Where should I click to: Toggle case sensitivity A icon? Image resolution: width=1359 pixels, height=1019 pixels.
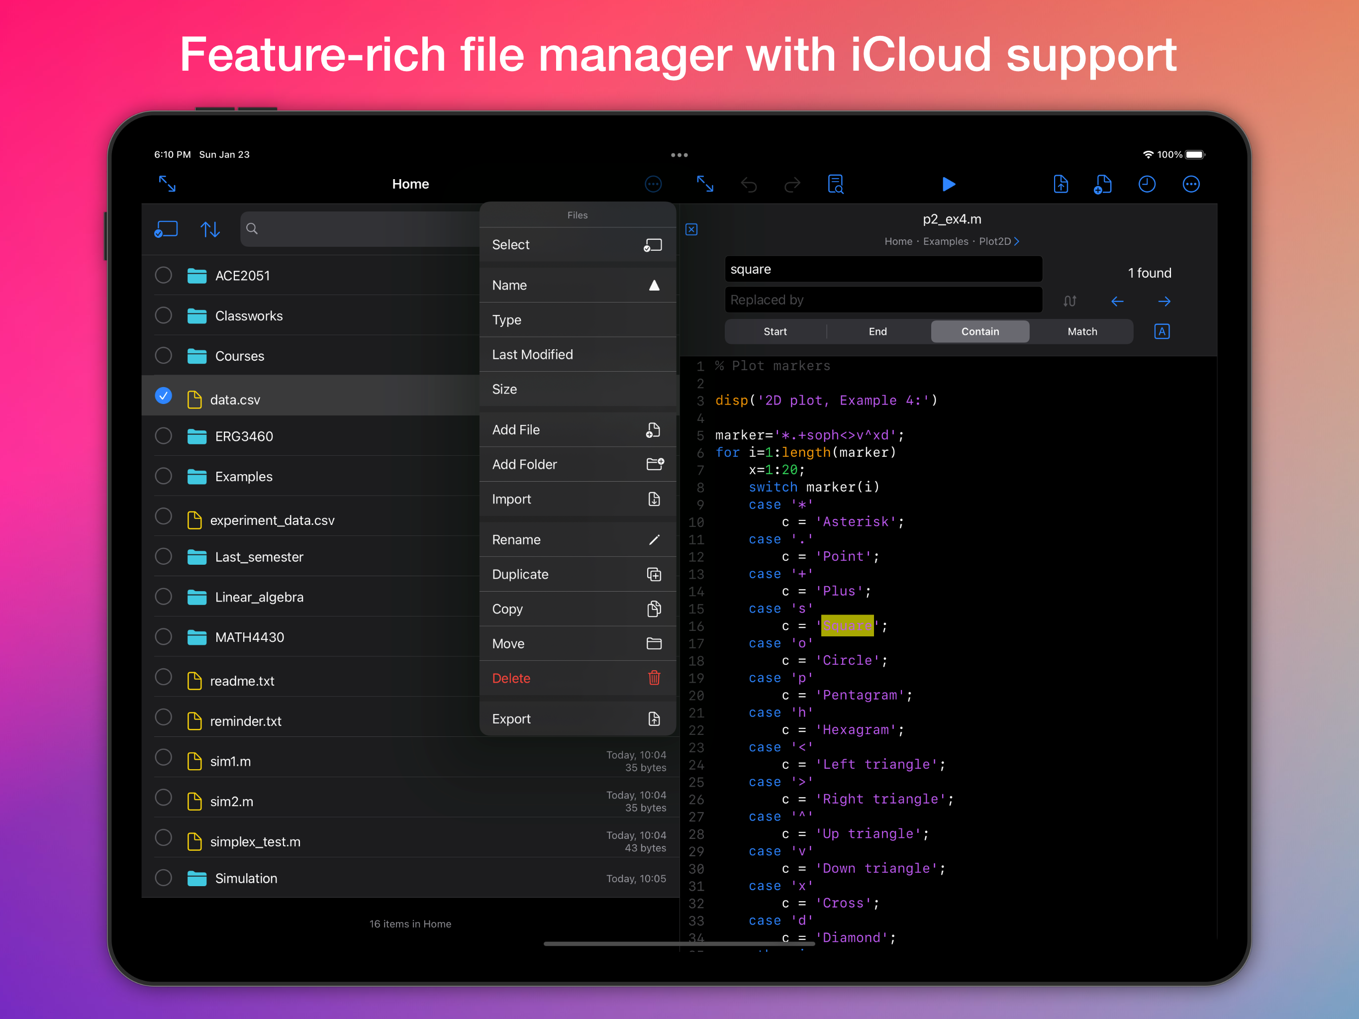[x=1162, y=331]
